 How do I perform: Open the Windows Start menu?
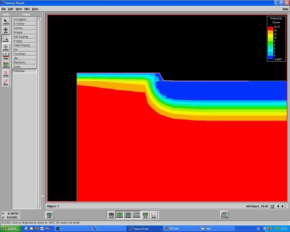pos(10,228)
